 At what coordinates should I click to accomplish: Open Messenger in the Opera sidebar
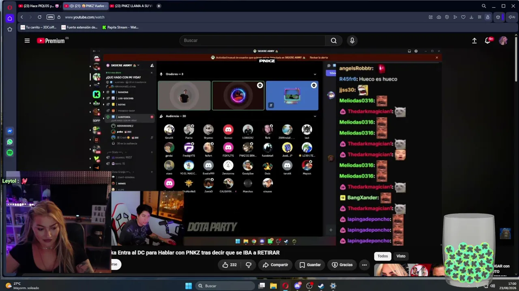(x=10, y=131)
